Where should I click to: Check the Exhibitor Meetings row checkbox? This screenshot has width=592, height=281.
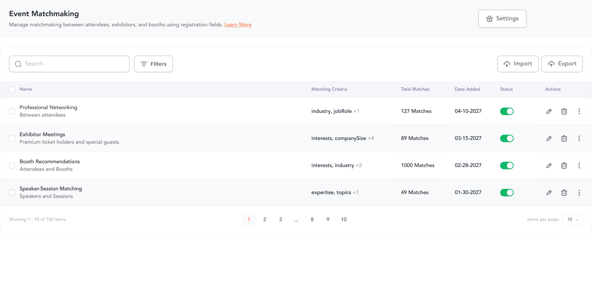click(x=12, y=138)
